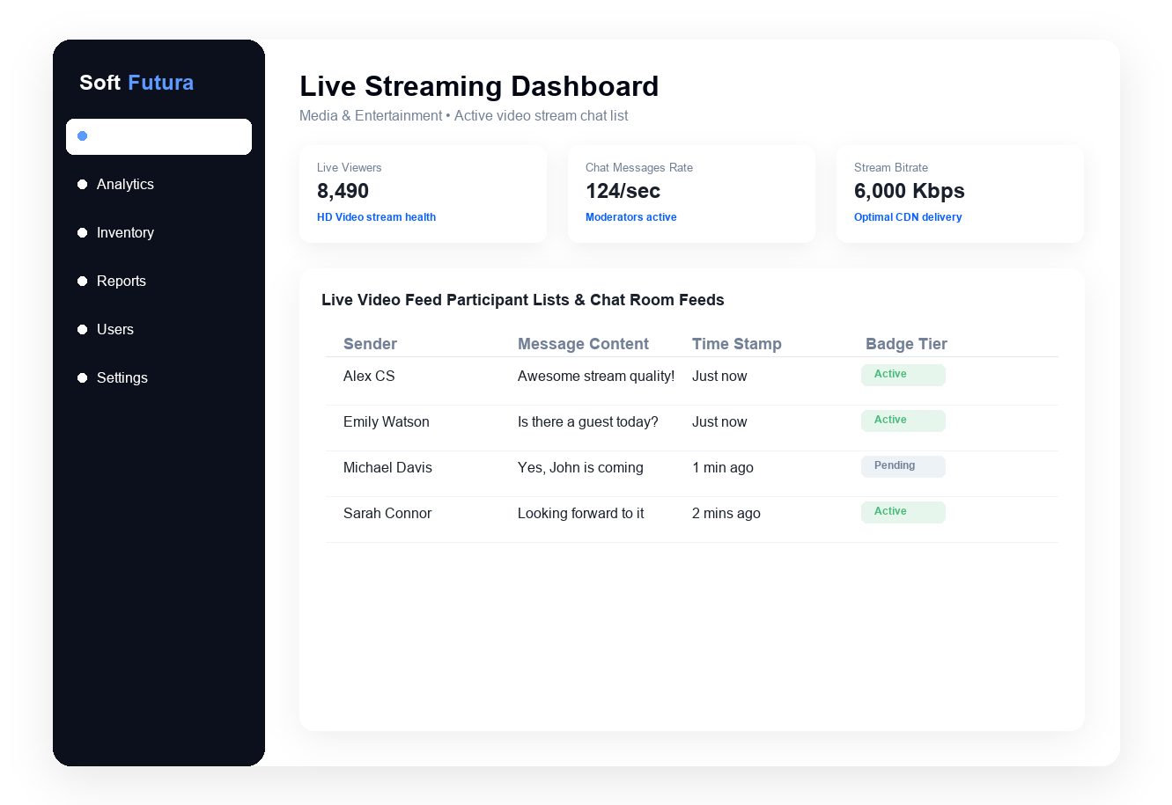This screenshot has width=1172, height=805.
Task: Click the 124/sec value
Action: pos(623,191)
